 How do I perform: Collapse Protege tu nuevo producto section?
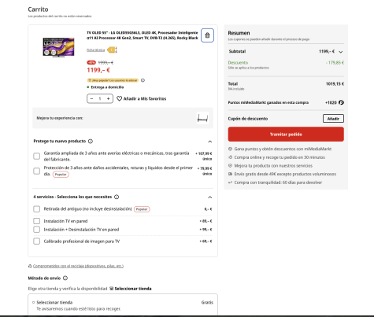tap(210, 142)
